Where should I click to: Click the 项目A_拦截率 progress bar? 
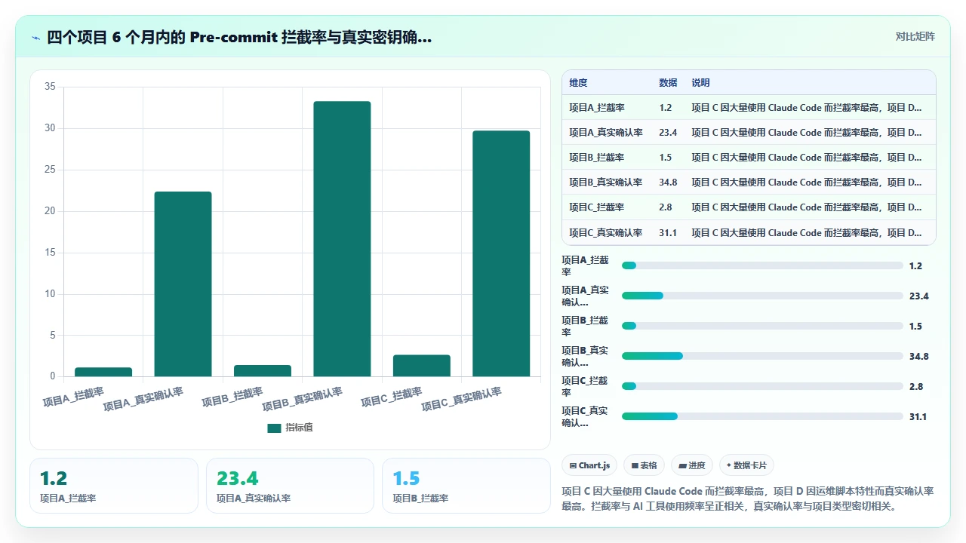click(762, 265)
